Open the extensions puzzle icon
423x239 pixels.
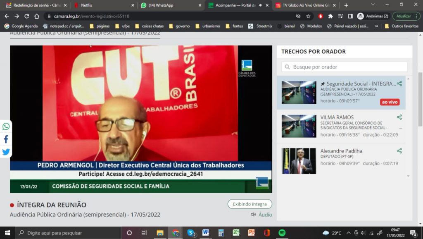[x=330, y=16]
